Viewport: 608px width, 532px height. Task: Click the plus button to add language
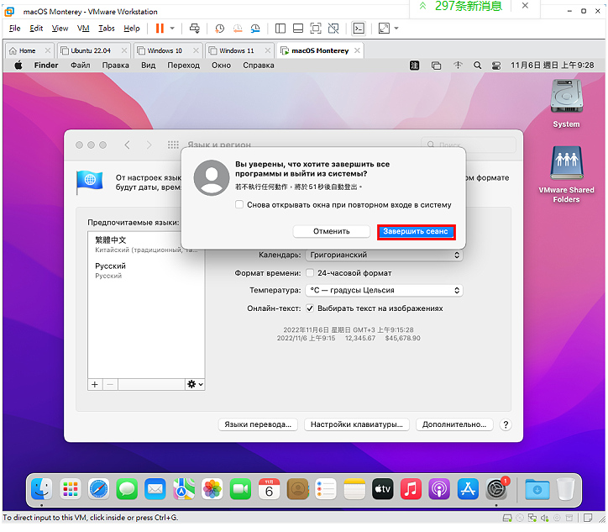click(95, 385)
